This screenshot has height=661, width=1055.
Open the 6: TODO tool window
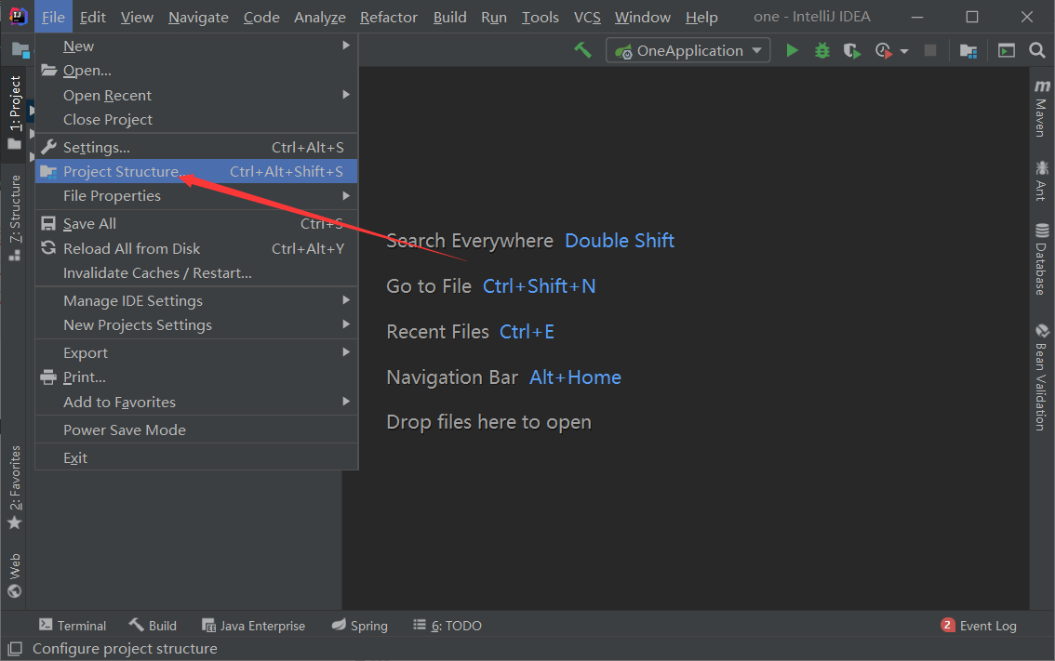pyautogui.click(x=447, y=626)
